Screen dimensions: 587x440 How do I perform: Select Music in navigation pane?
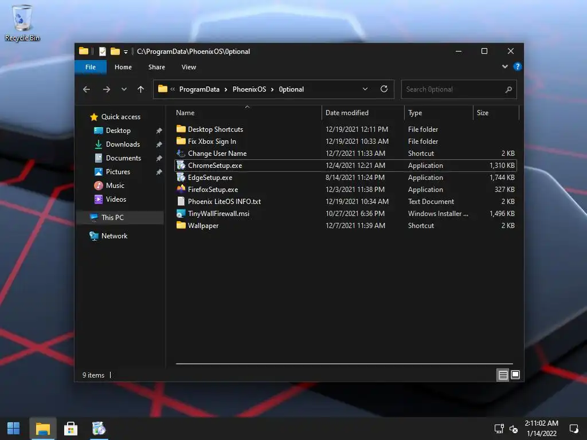pos(109,186)
